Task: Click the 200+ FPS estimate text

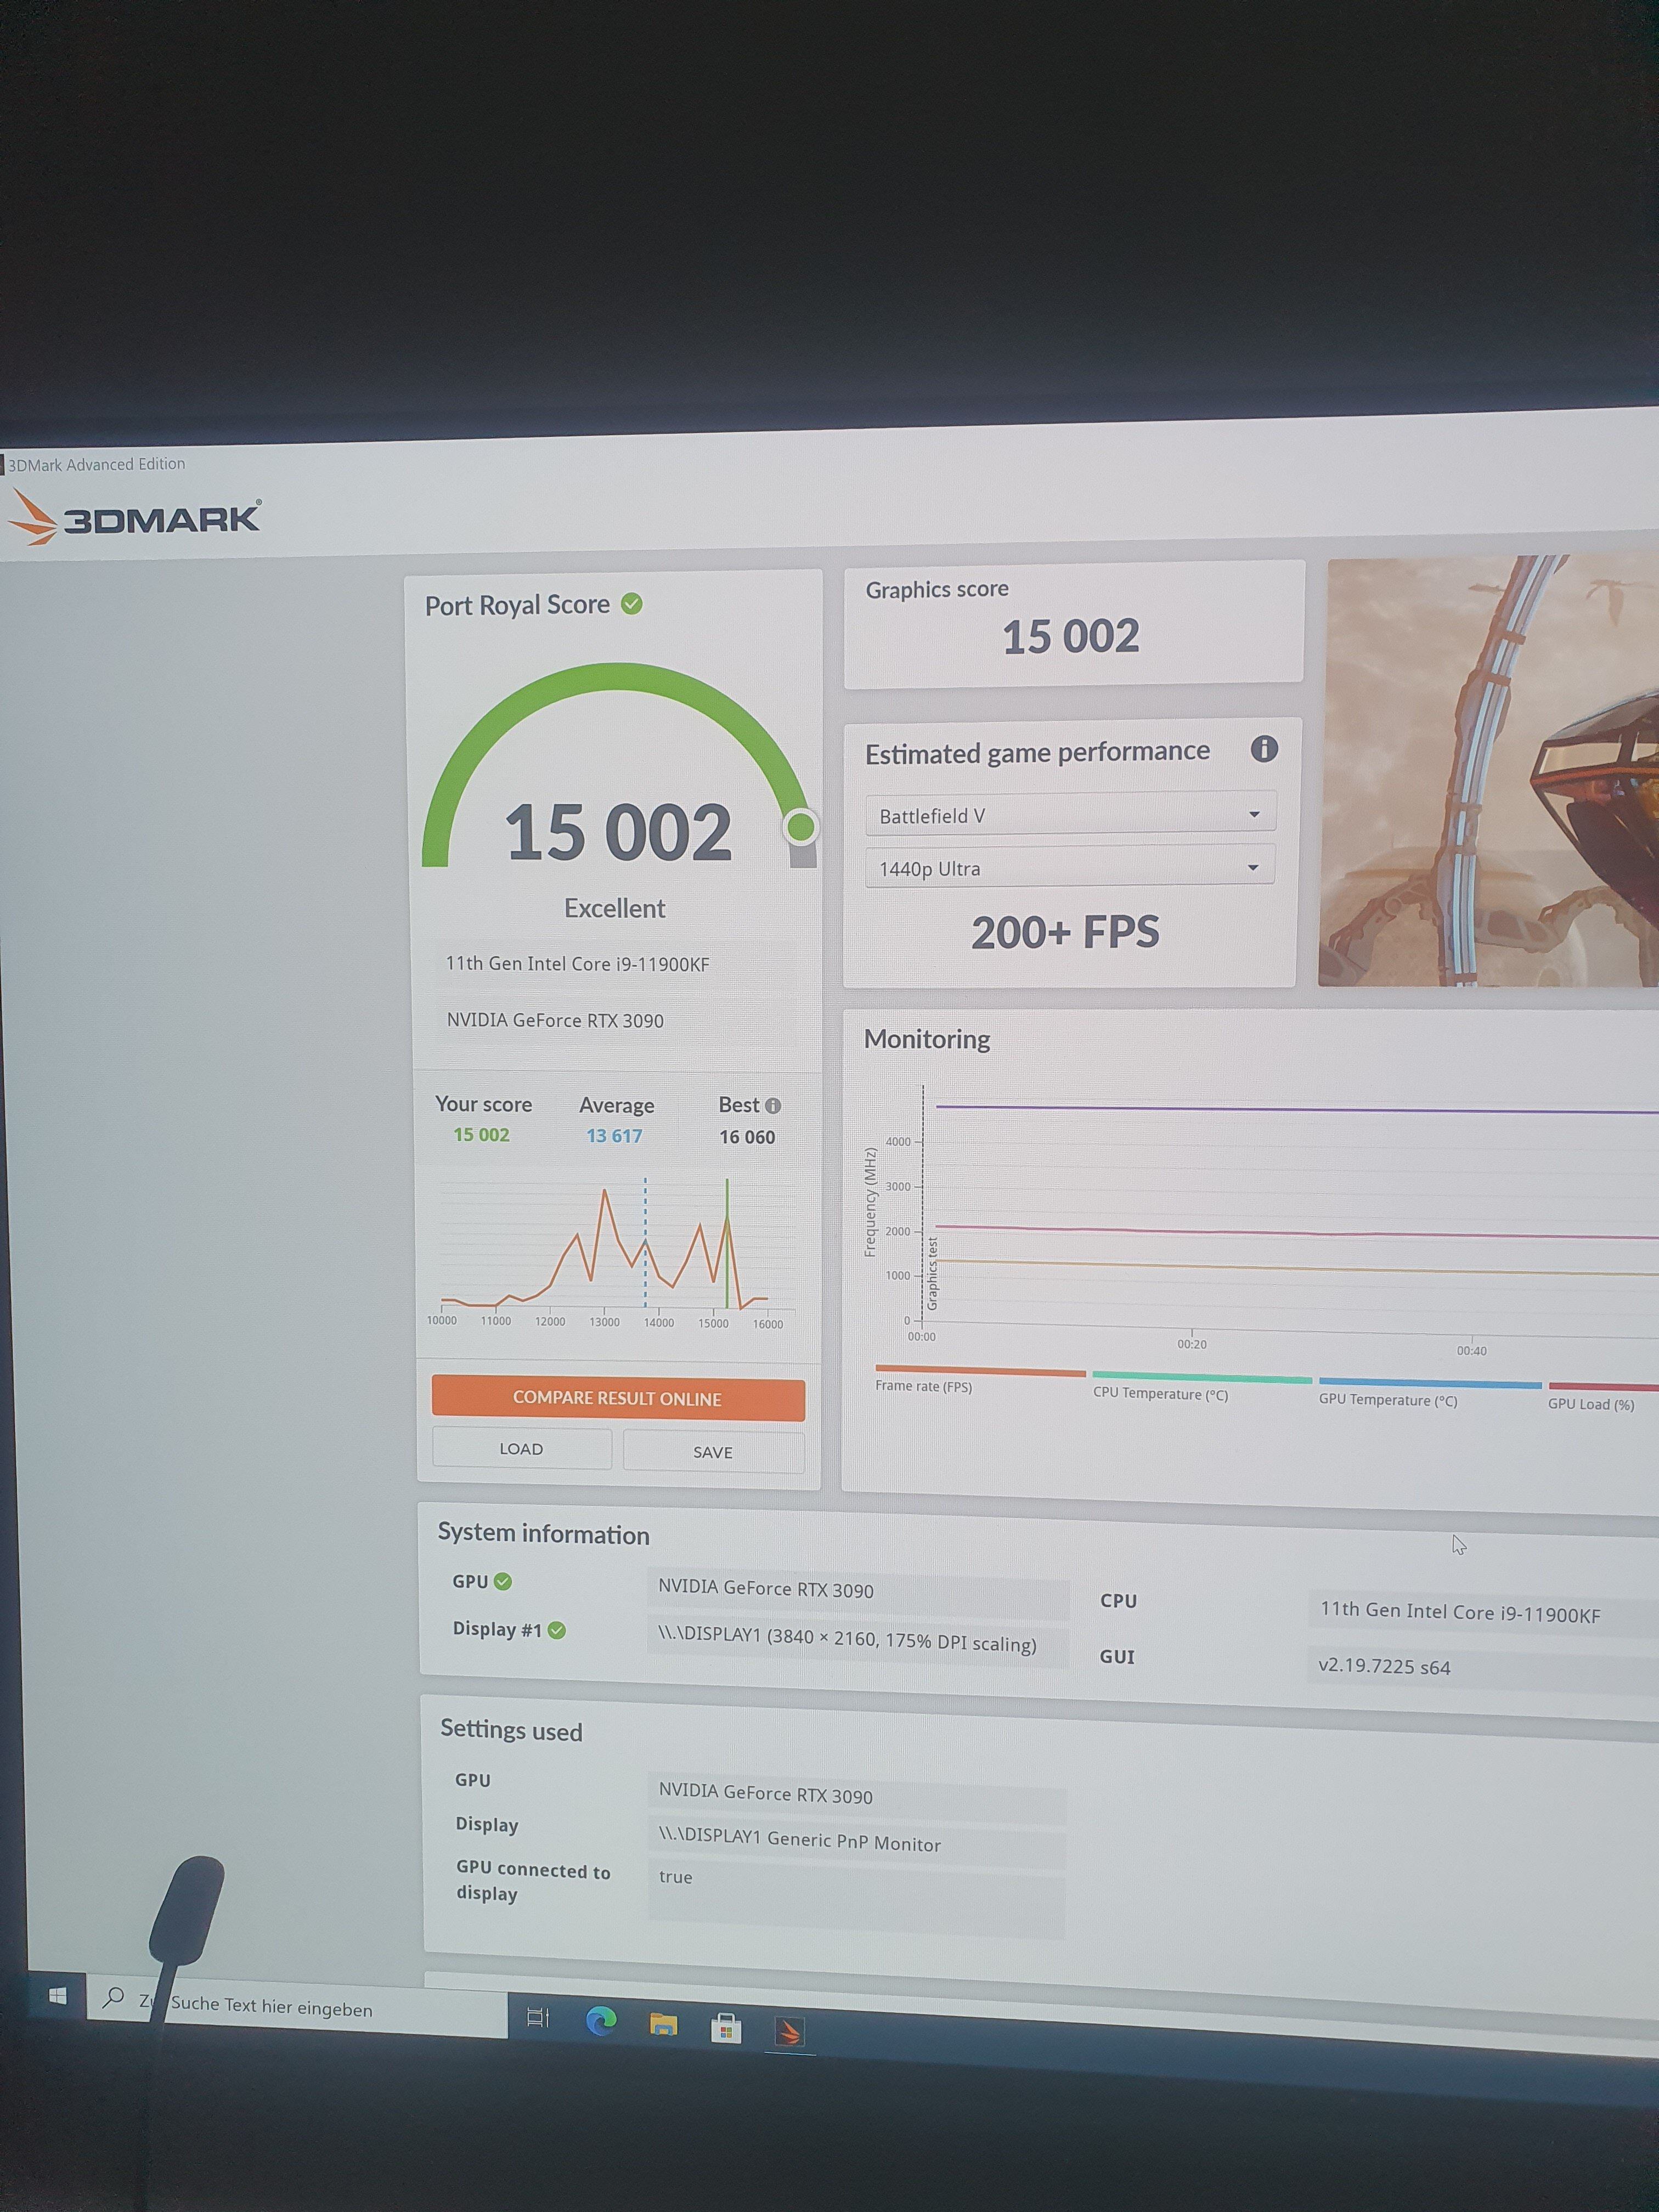Action: point(1065,932)
